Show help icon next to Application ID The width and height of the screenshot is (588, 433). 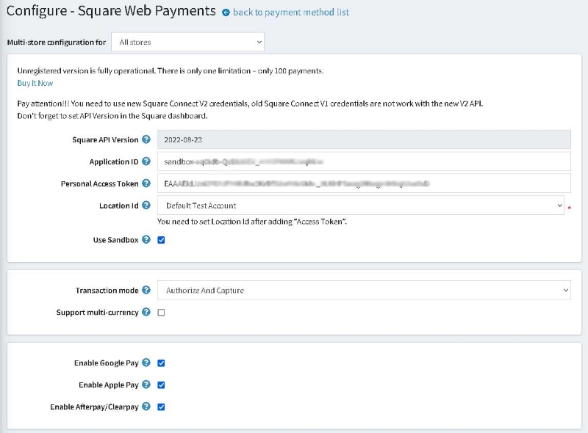(x=146, y=161)
